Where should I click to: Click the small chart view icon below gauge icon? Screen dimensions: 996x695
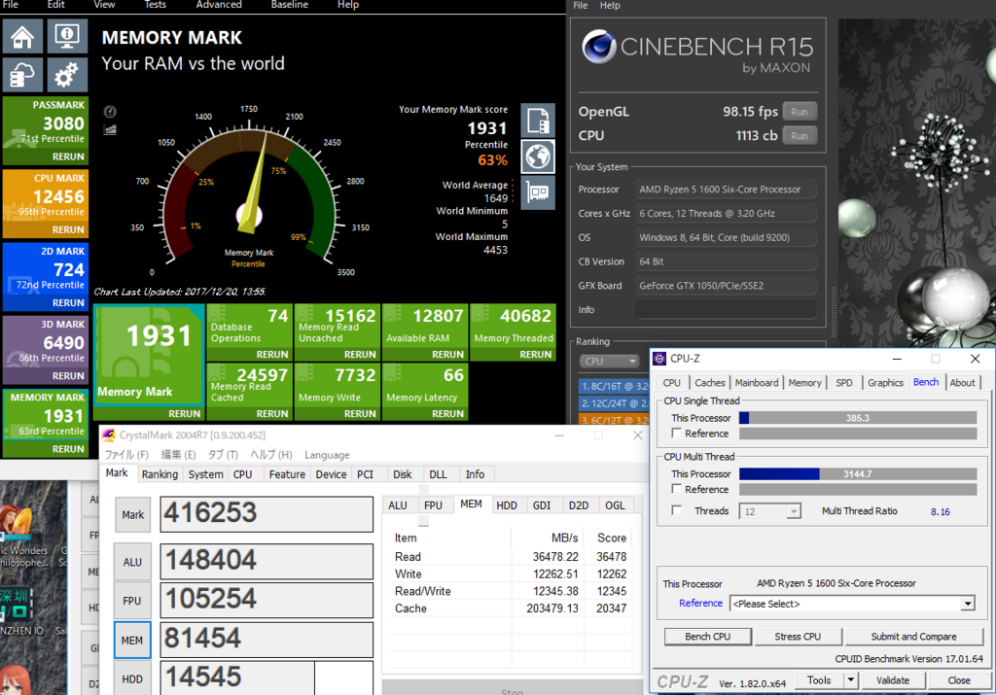click(110, 130)
